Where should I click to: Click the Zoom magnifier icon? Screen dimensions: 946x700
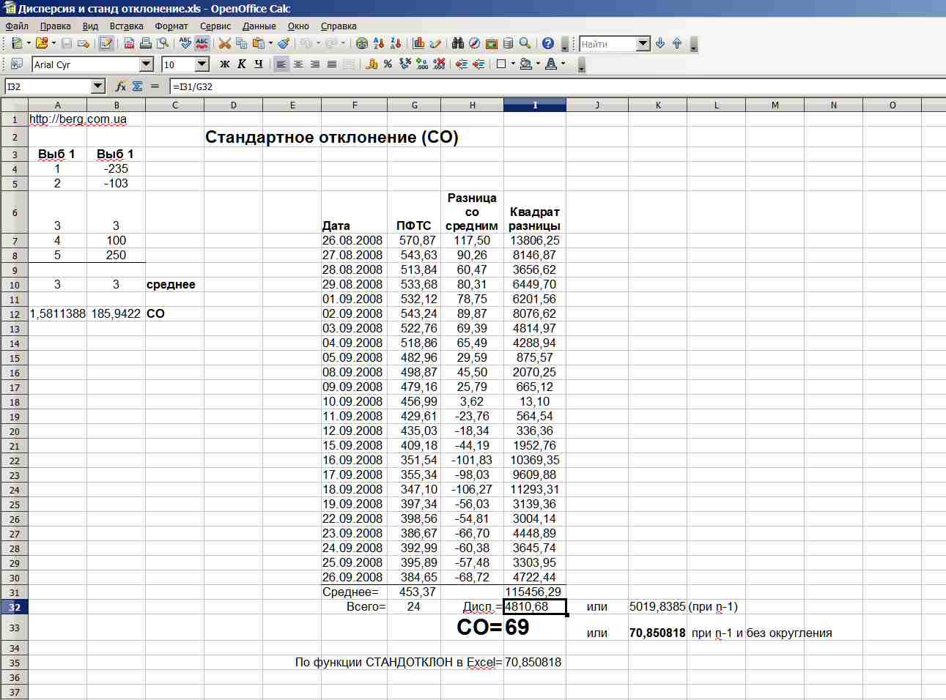click(x=525, y=44)
